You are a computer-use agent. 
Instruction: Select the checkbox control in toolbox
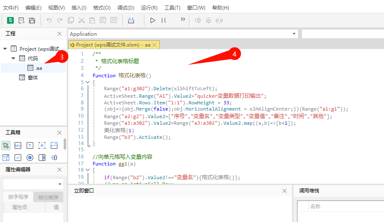tap(18, 158)
